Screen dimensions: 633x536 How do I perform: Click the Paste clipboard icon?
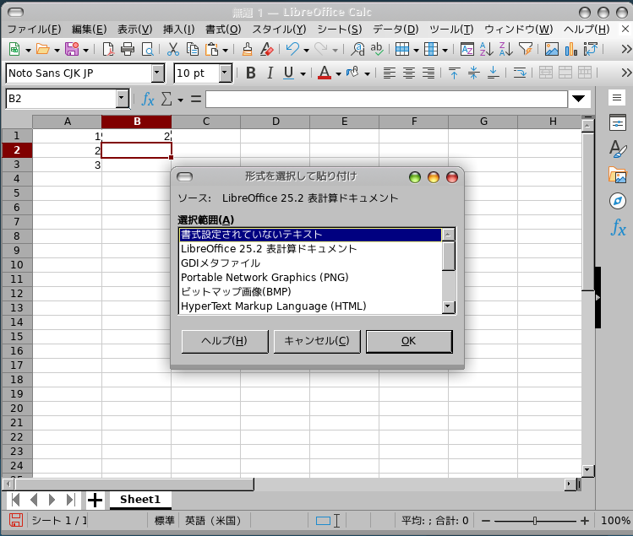[x=211, y=50]
